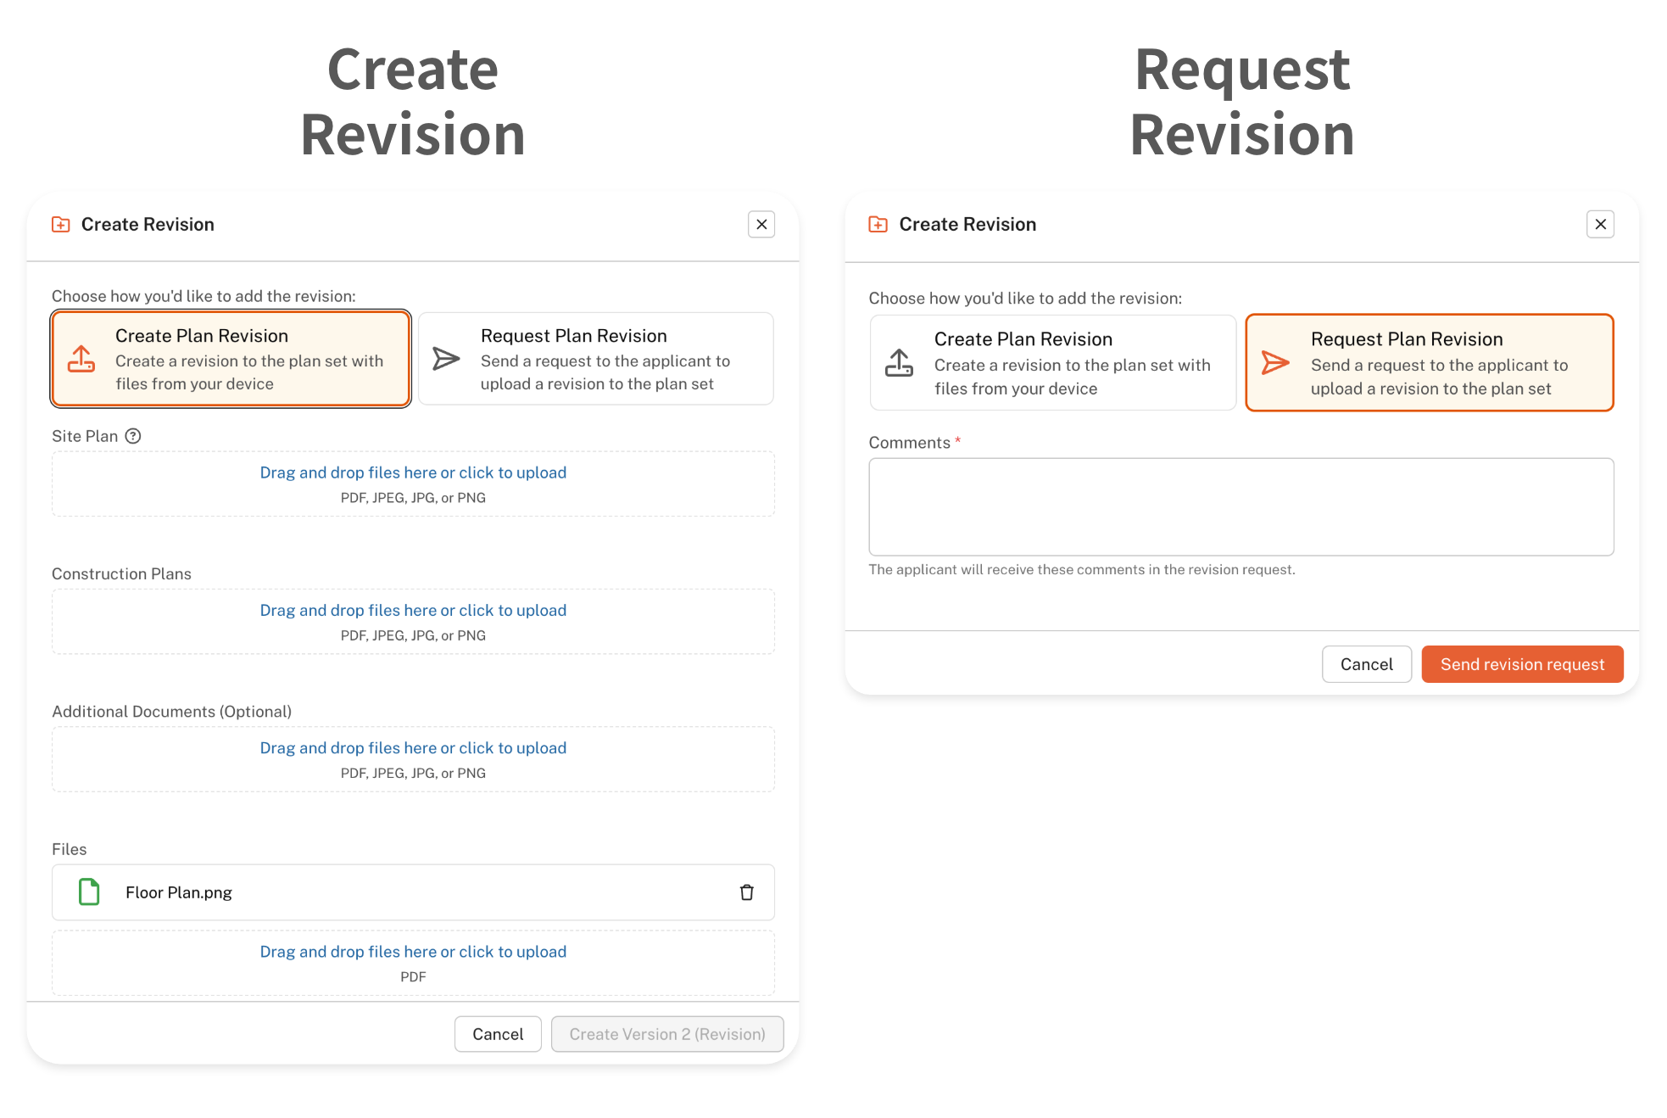Screen dimensions: 1667x1118
Task: Select Request Plan Revision option in left dialog
Action: tap(595, 359)
